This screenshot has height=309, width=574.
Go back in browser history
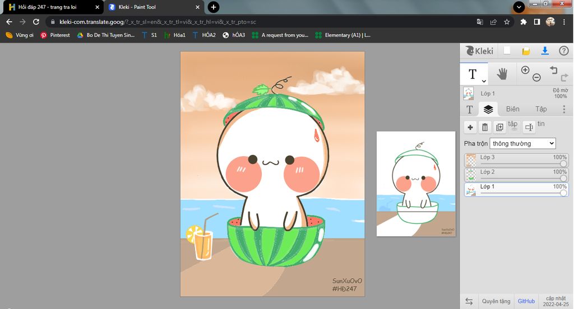9,22
